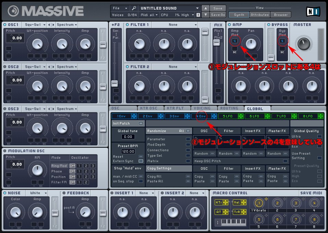Open Noise White type dropdown
Viewport: 328px width, 233px height.
tap(37, 193)
